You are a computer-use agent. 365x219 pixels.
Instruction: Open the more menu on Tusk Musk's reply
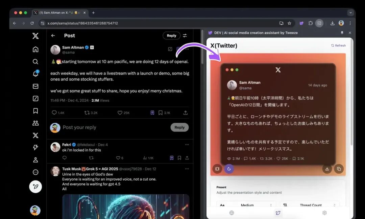187,169
